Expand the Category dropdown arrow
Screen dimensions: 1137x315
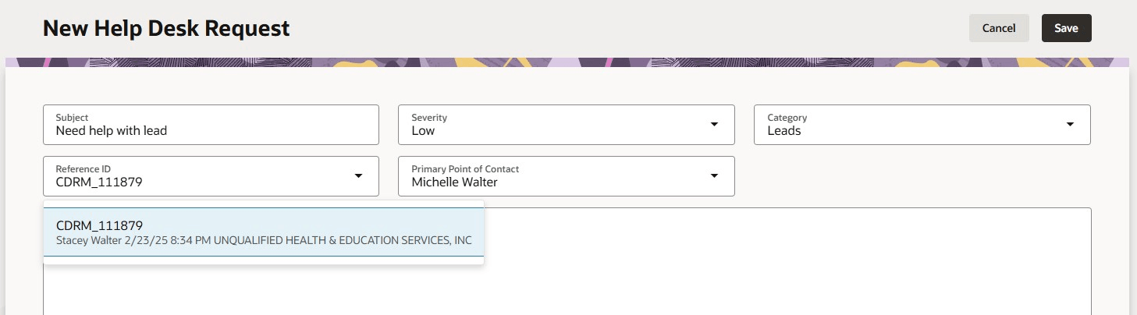[x=1070, y=125]
